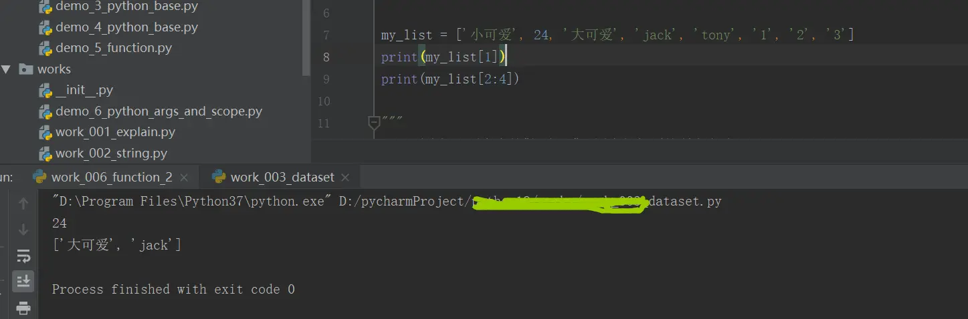Screen dimensions: 968x319
Task: Click the Down the Stack Trace arrow
Action: (x=23, y=230)
